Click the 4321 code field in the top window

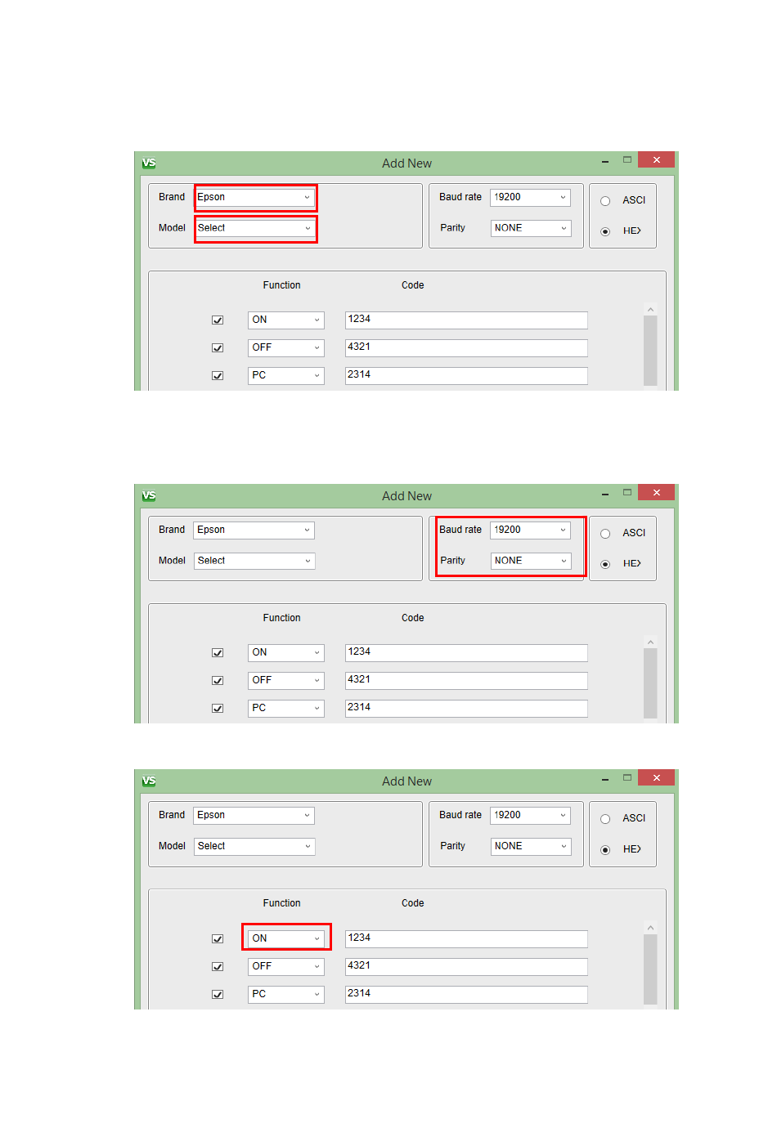pos(466,348)
